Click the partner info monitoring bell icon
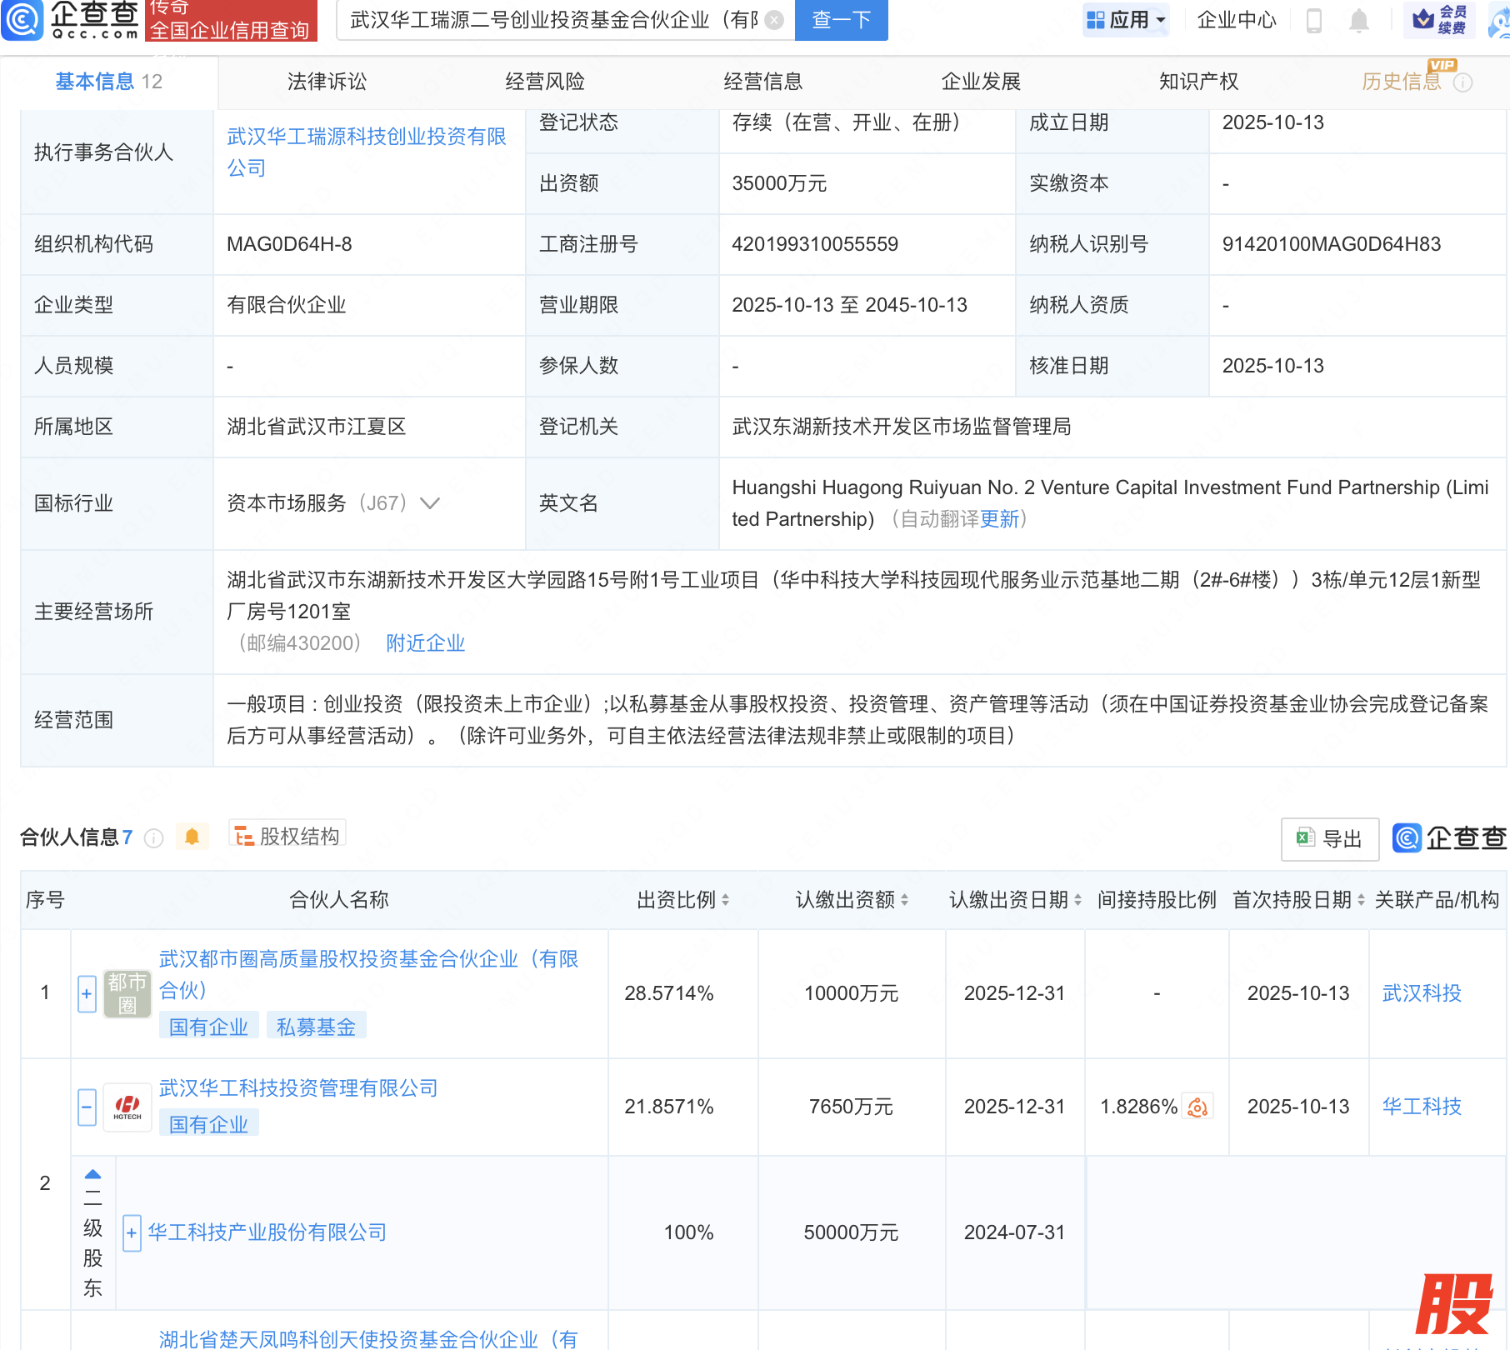The height and width of the screenshot is (1350, 1510). (x=192, y=837)
